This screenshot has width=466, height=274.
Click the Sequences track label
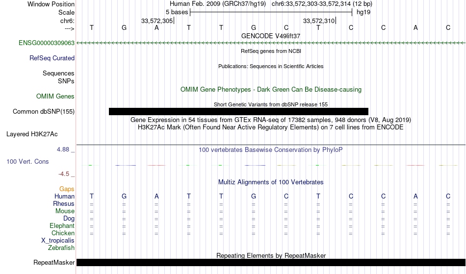(58, 73)
